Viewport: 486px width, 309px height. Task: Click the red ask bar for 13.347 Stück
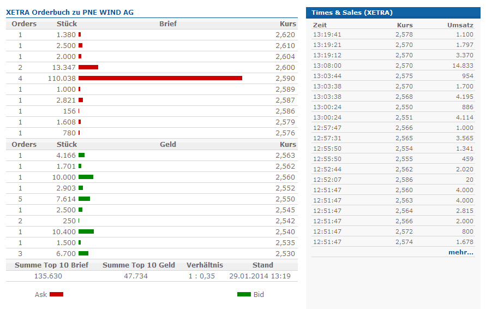click(88, 67)
